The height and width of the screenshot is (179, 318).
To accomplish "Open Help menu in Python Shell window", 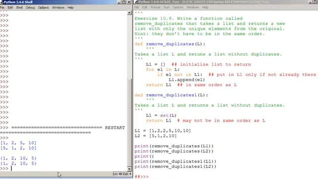I will point(71,7).
